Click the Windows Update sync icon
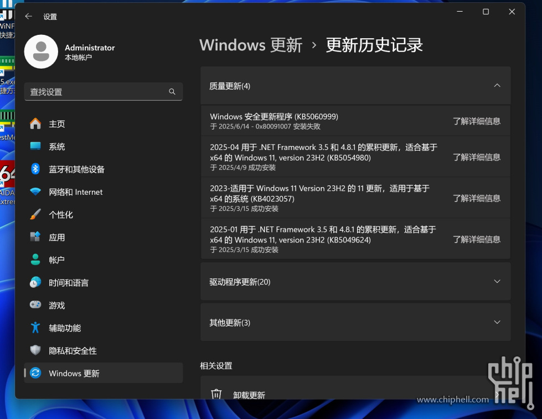 pyautogui.click(x=35, y=373)
